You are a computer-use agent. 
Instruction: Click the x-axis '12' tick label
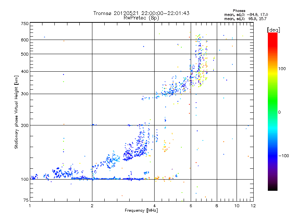click(253, 206)
